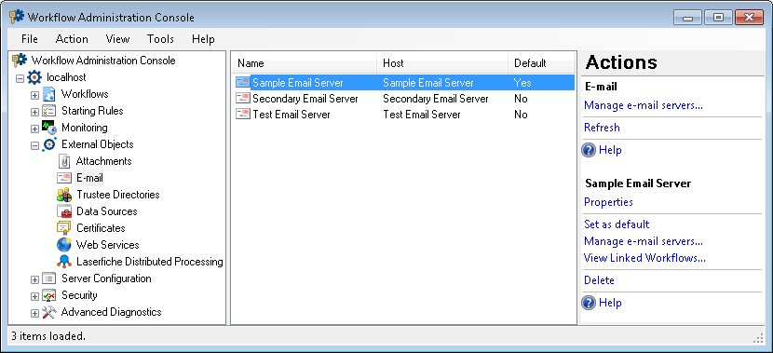Select the Attachments tree item
773x353 pixels.
(103, 161)
